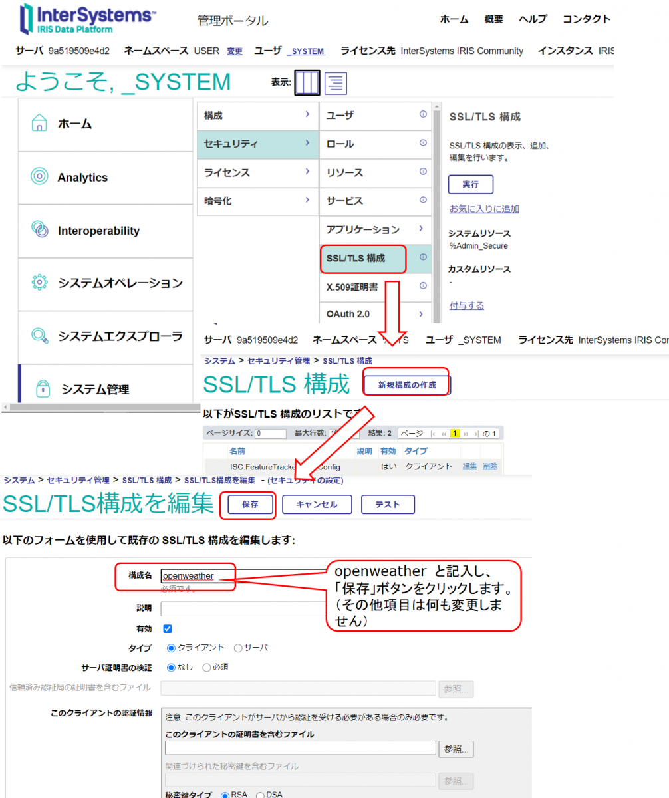Click the info icon beside X.509証明書
669x798 pixels.
click(x=423, y=285)
